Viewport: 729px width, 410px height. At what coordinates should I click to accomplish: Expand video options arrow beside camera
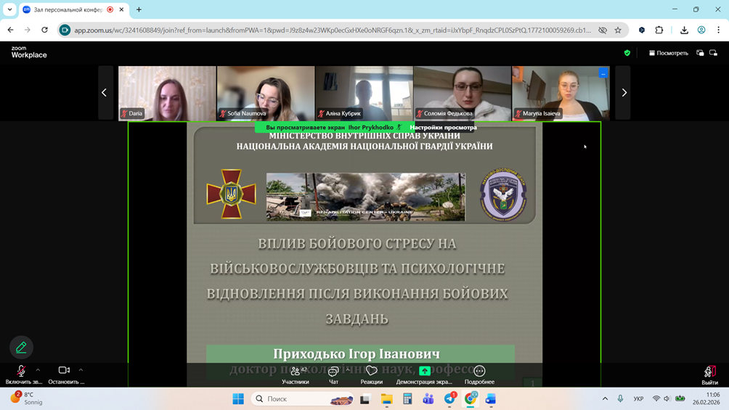click(81, 370)
